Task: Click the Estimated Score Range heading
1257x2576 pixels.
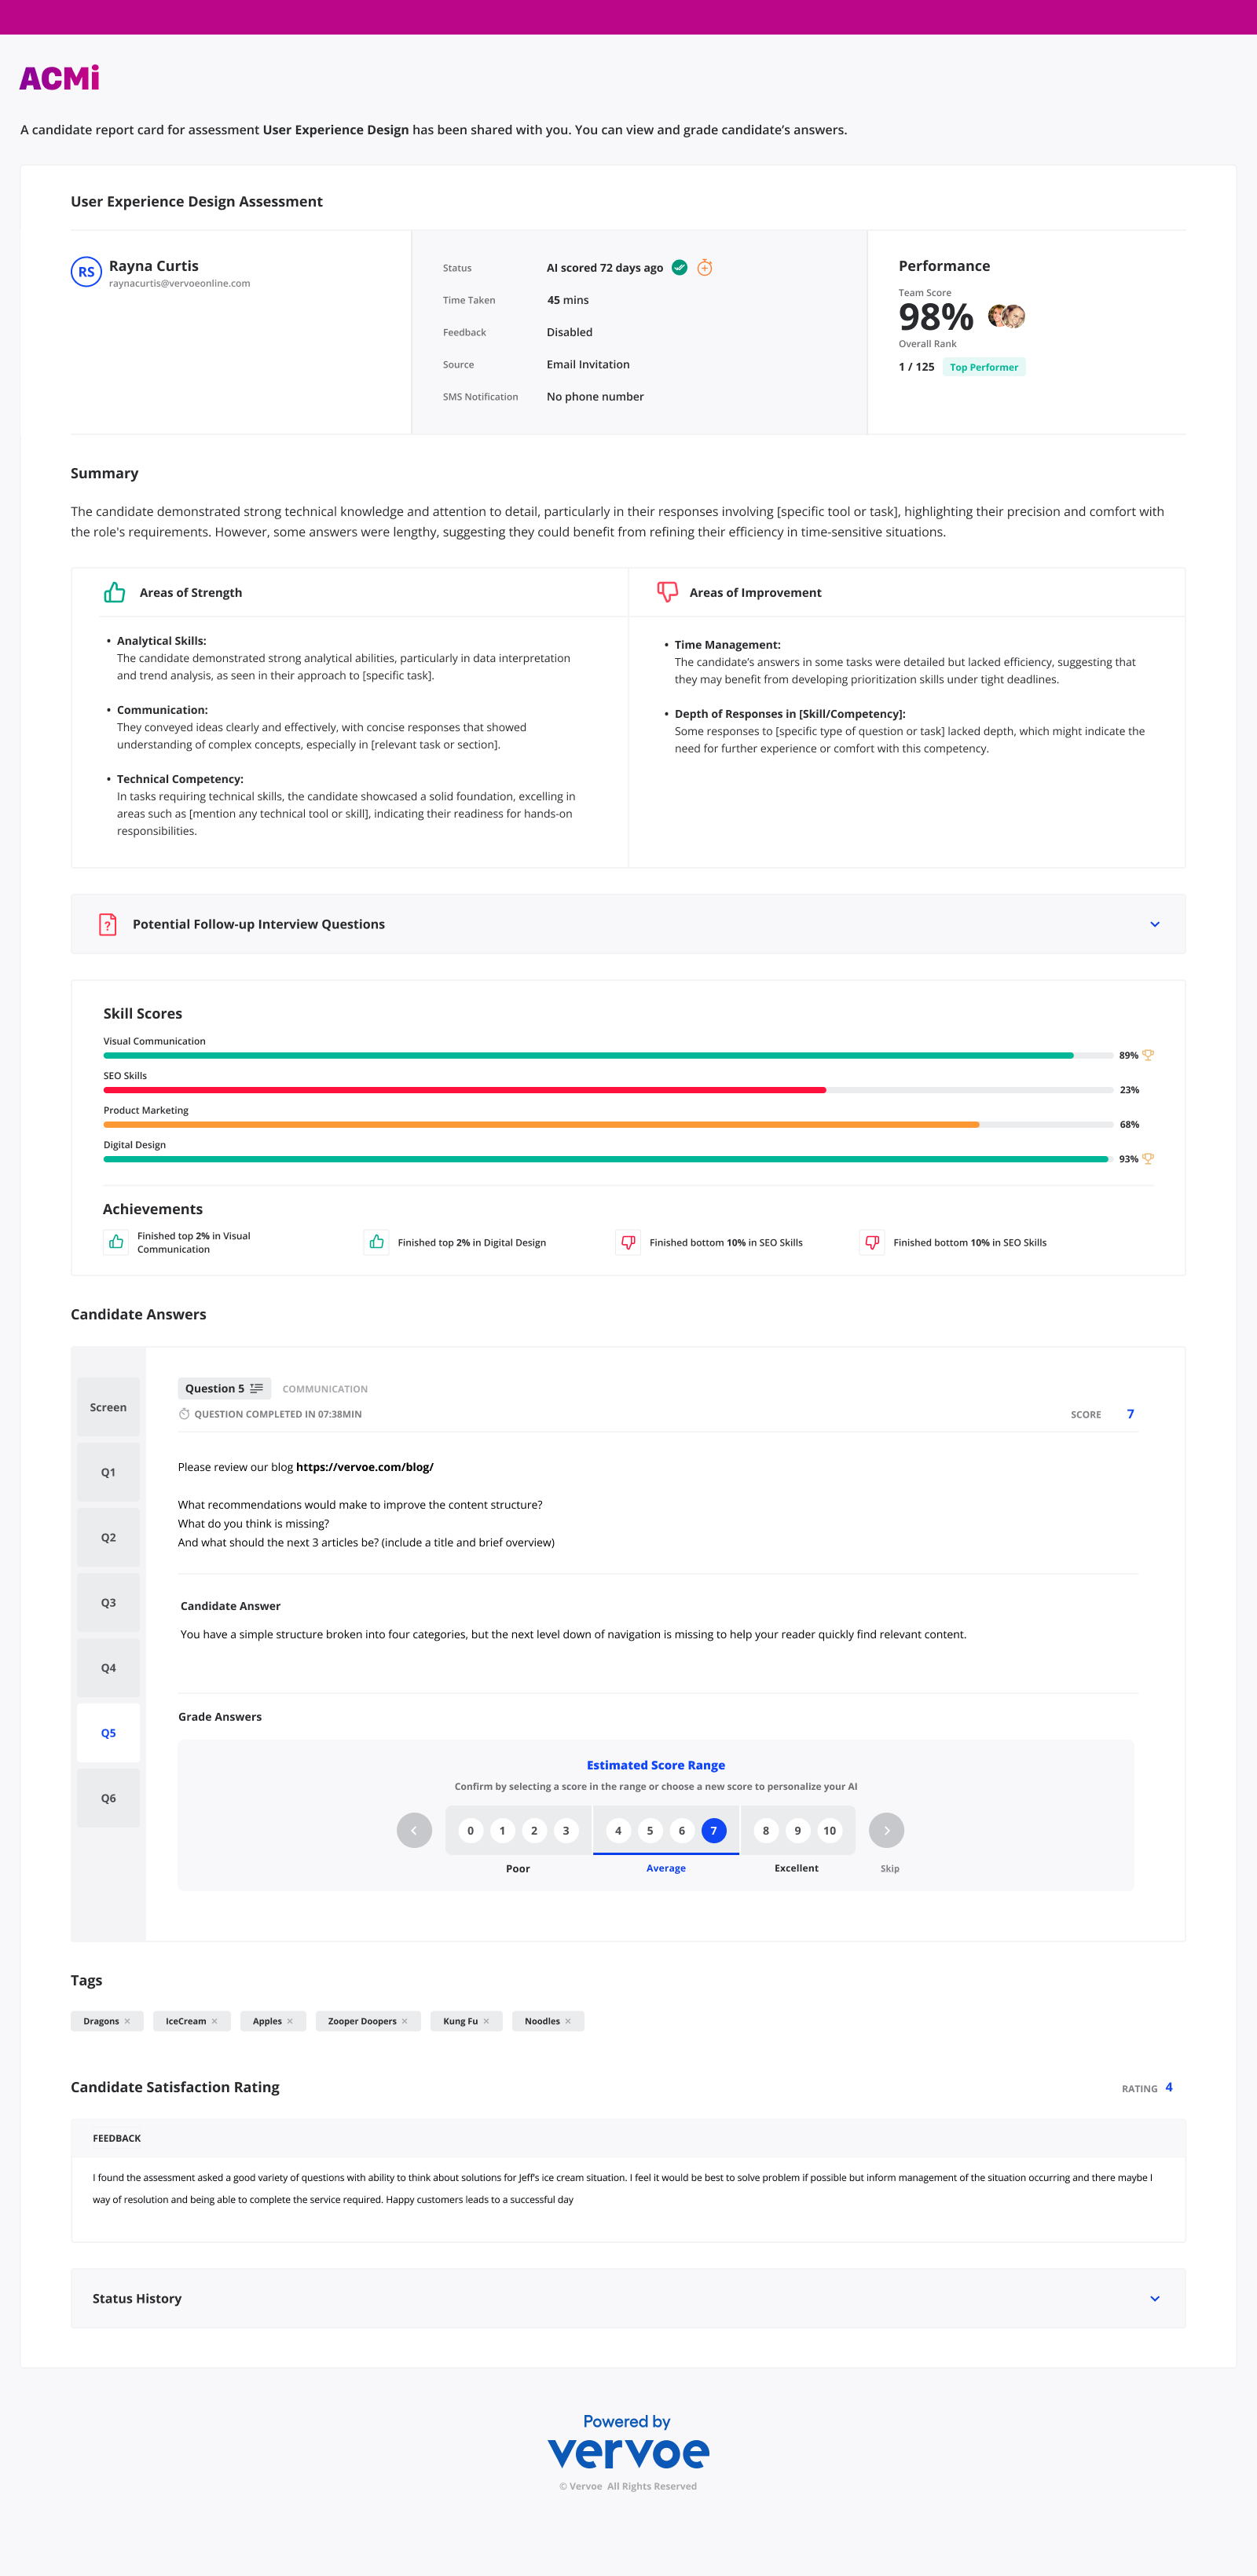Action: pos(656,1765)
